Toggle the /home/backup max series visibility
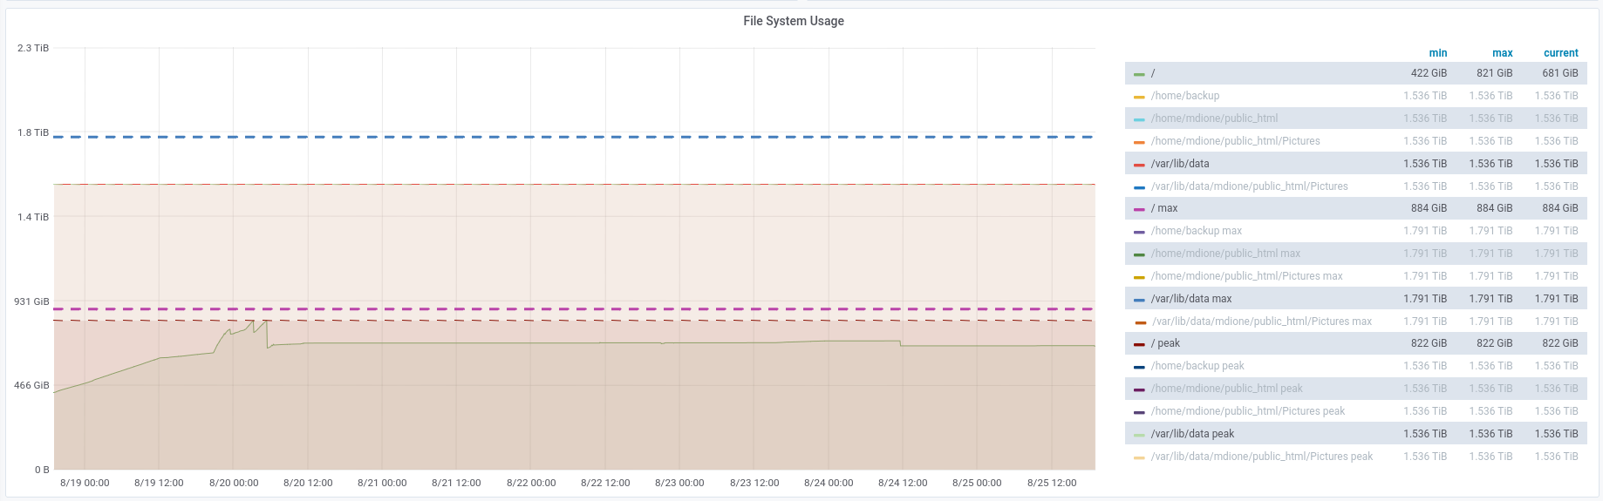Screen dimensions: 1603x501 point(1196,231)
